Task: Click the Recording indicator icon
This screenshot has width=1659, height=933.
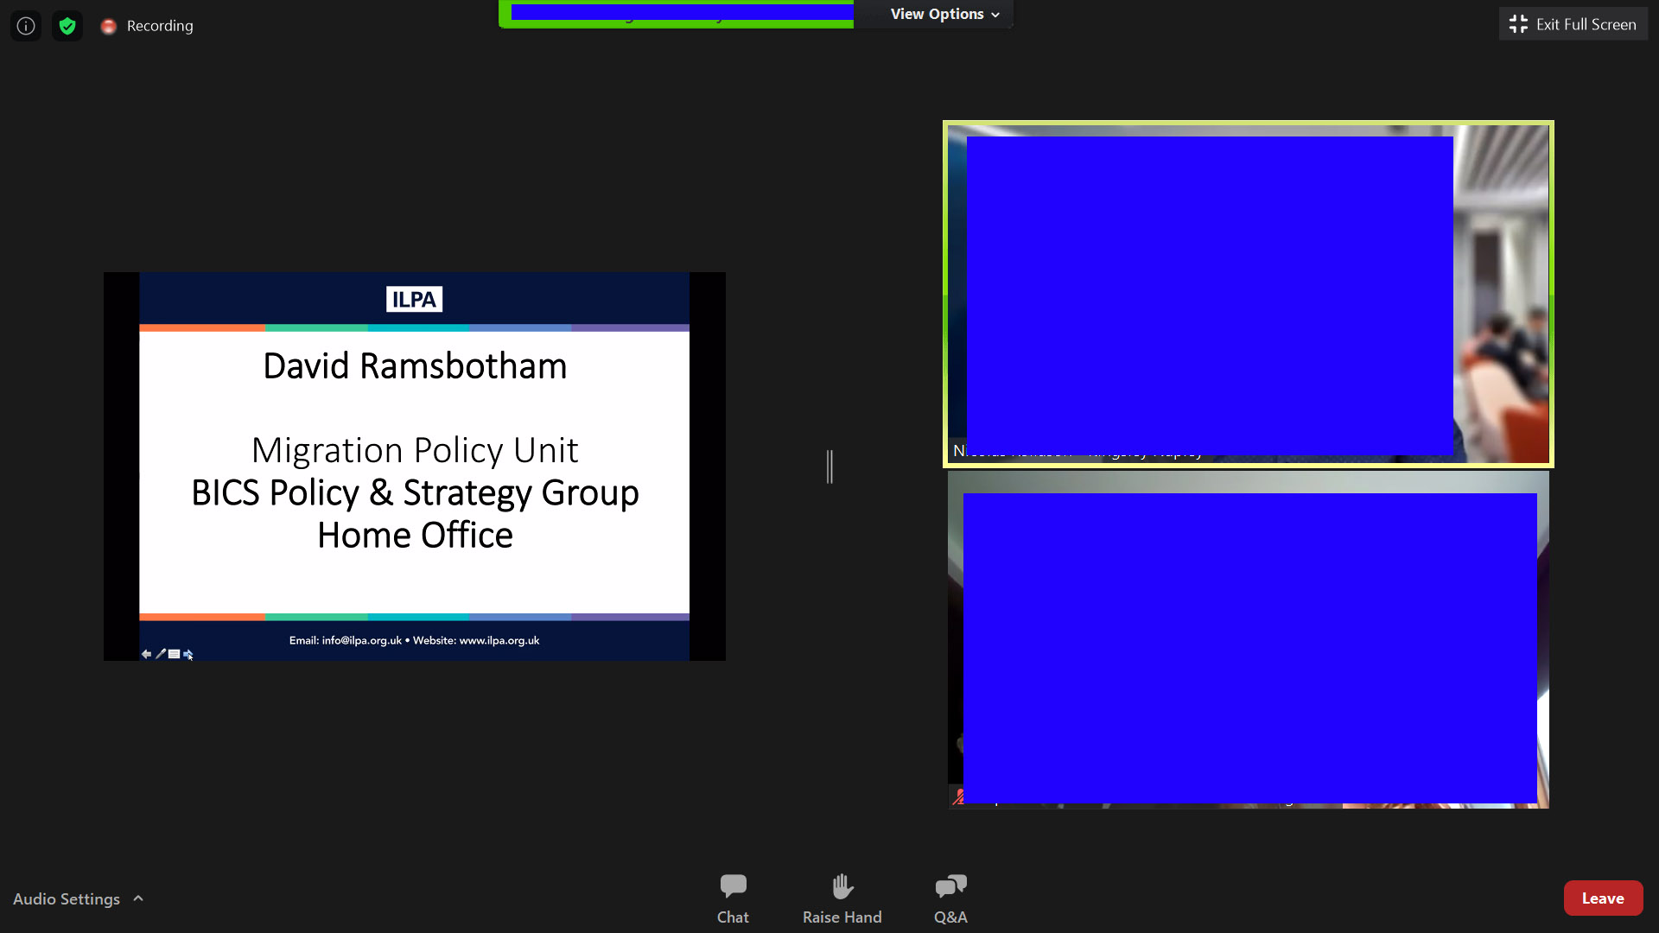Action: pyautogui.click(x=109, y=26)
